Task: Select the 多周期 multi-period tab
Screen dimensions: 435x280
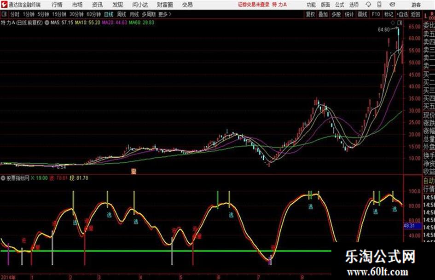Action: [149, 14]
